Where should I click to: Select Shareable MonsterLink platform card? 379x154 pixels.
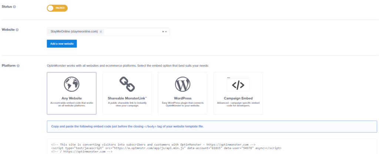pyautogui.click(x=127, y=93)
